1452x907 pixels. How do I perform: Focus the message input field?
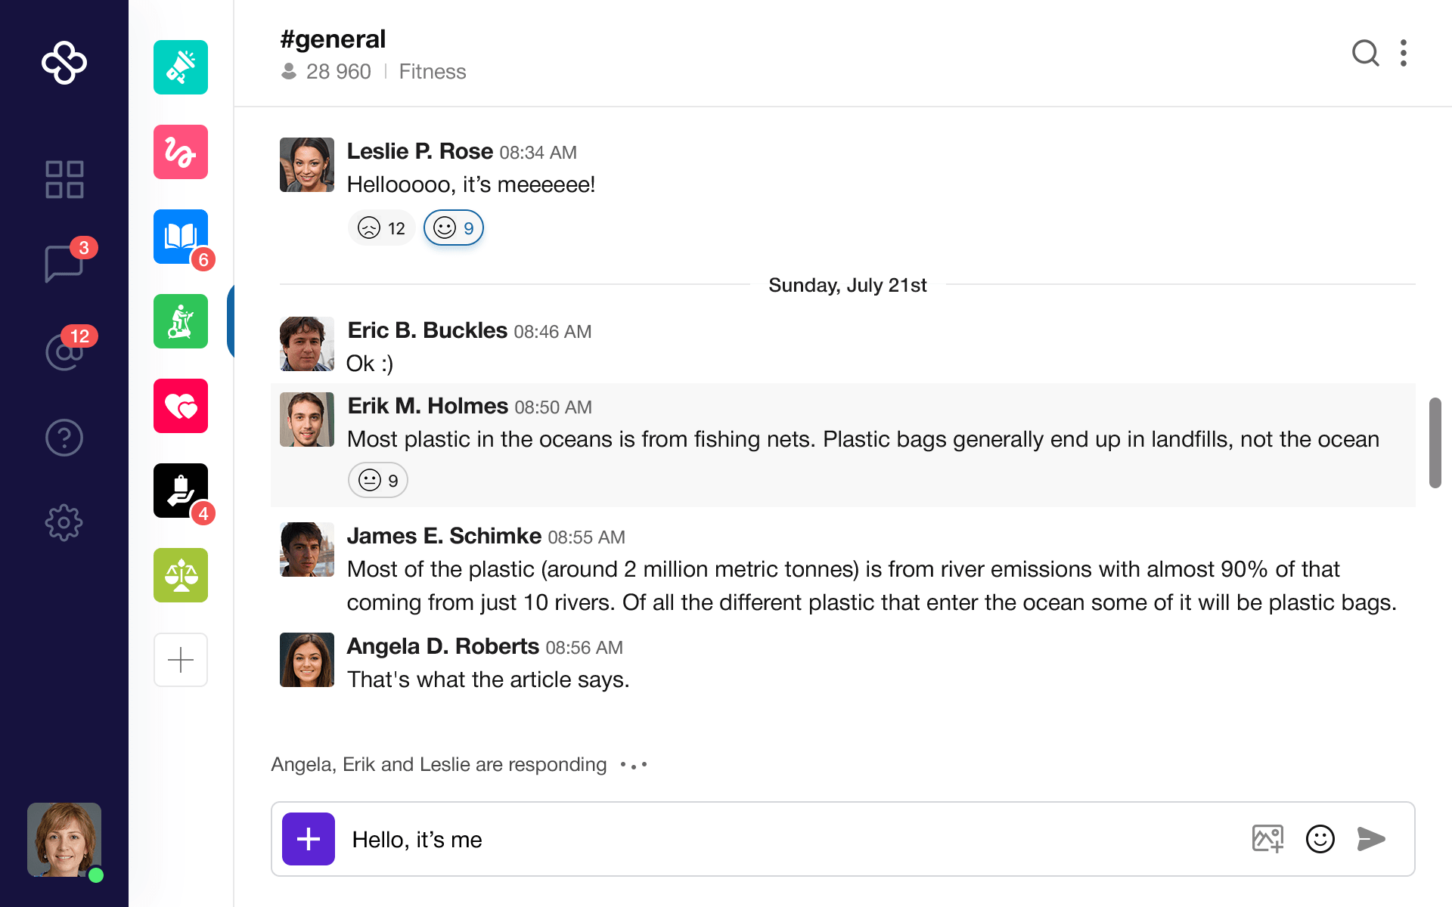[786, 839]
